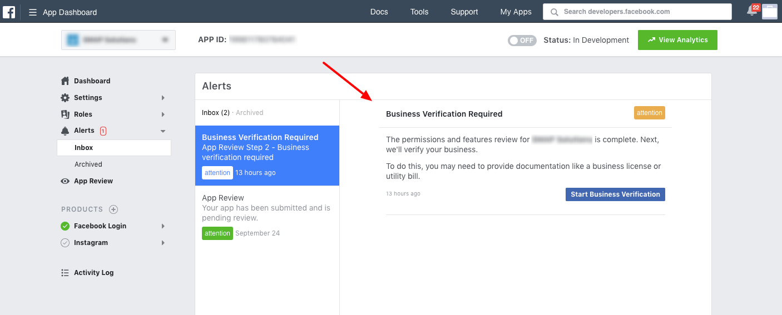Open the Tools menu
Image resolution: width=782 pixels, height=315 pixels.
coord(419,12)
